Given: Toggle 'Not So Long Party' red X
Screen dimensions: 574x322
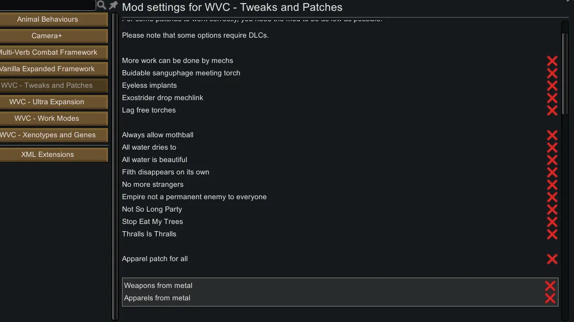Looking at the screenshot, I should coord(552,210).
